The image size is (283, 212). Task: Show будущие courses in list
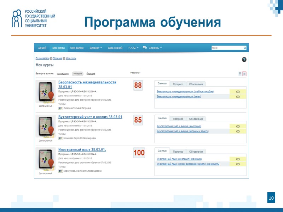[x=91, y=73]
